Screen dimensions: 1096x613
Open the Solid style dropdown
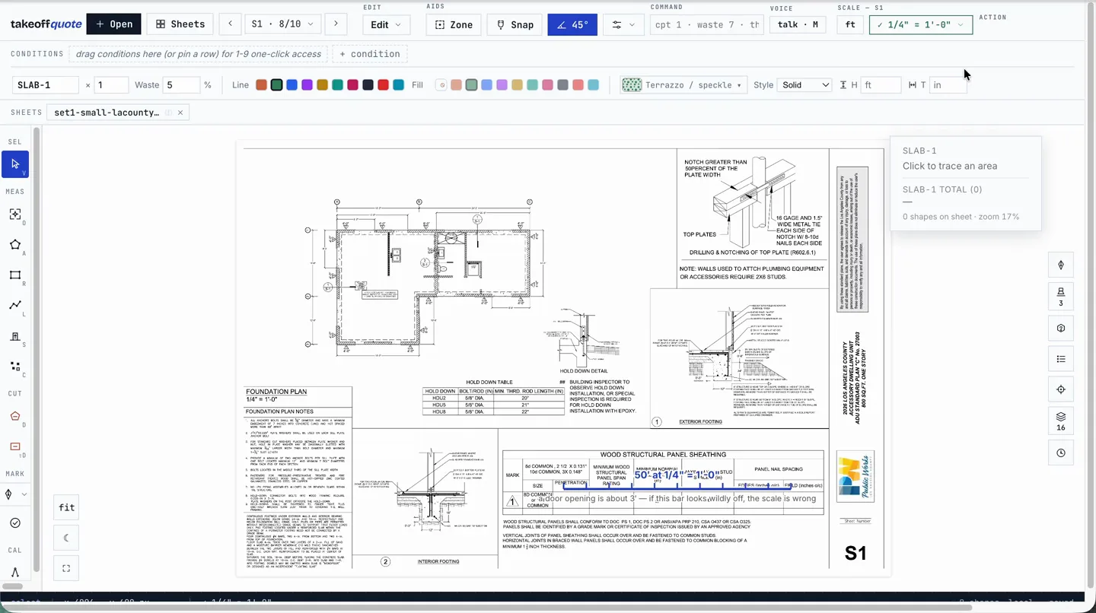tap(803, 85)
